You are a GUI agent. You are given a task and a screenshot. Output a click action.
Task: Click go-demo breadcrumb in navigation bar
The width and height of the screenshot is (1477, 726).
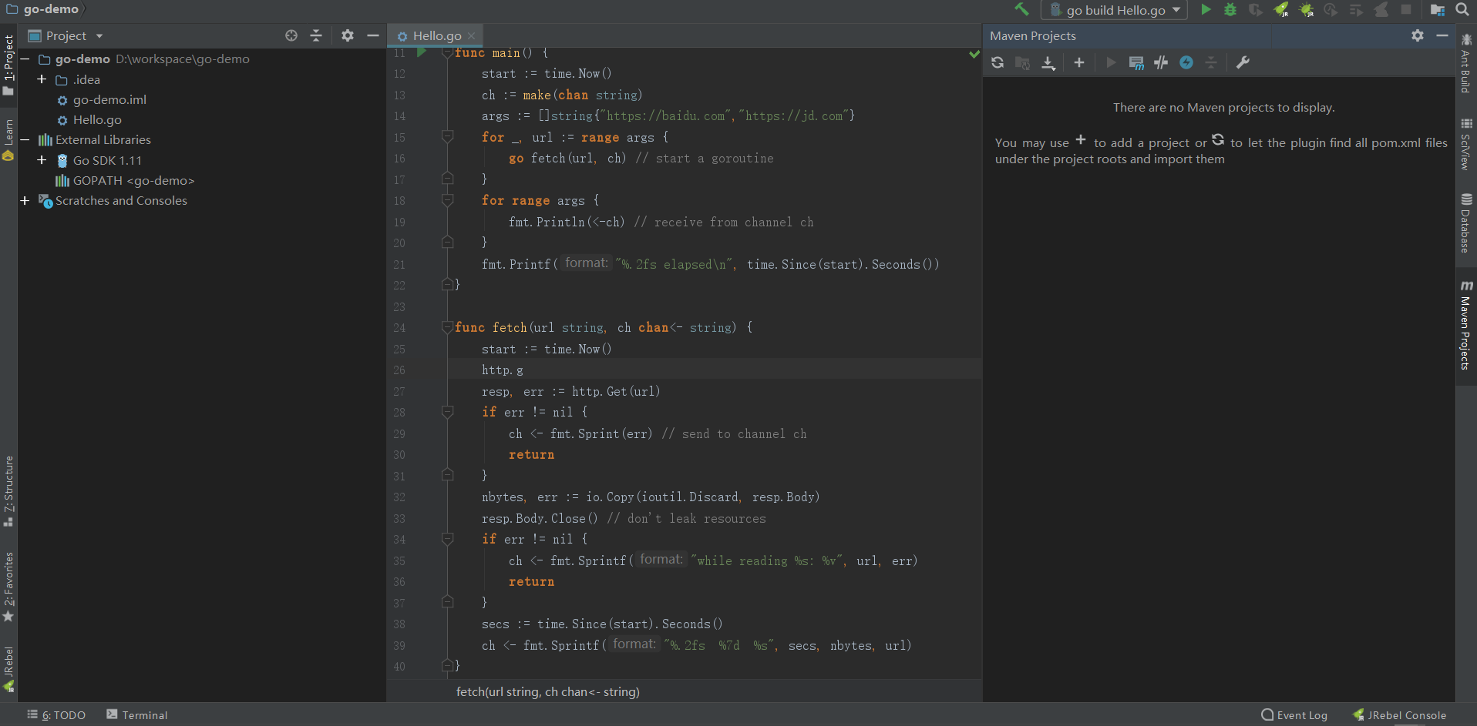coord(43,9)
